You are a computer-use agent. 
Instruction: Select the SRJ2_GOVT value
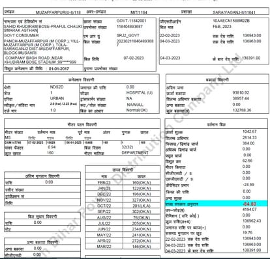coord(128,35)
